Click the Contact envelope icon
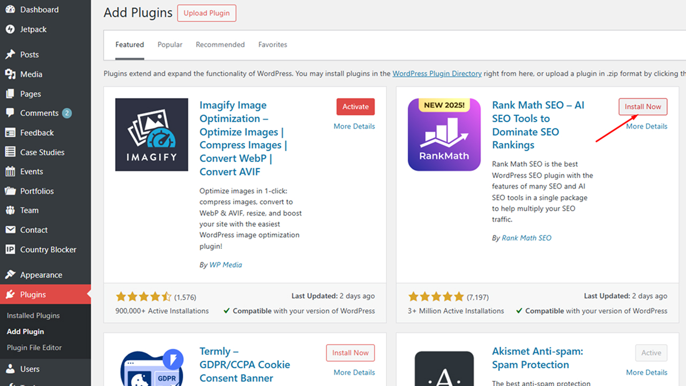The image size is (686, 386). click(x=10, y=230)
